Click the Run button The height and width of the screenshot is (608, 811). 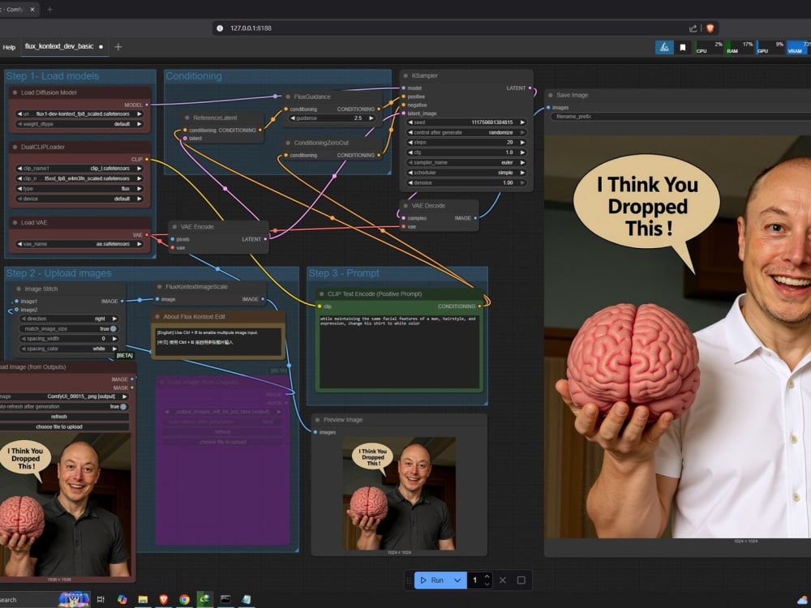coord(432,580)
